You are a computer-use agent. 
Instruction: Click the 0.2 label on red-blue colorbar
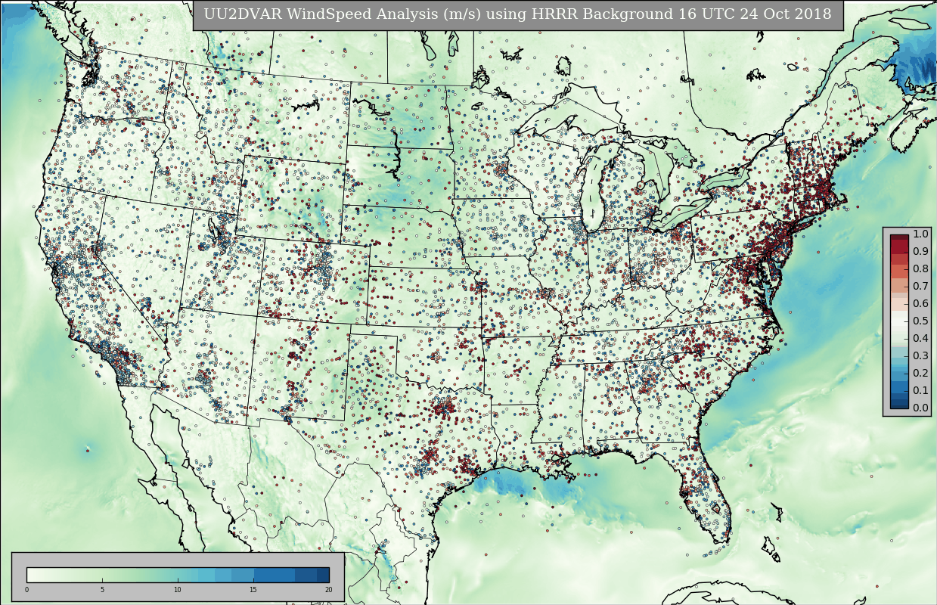click(920, 373)
